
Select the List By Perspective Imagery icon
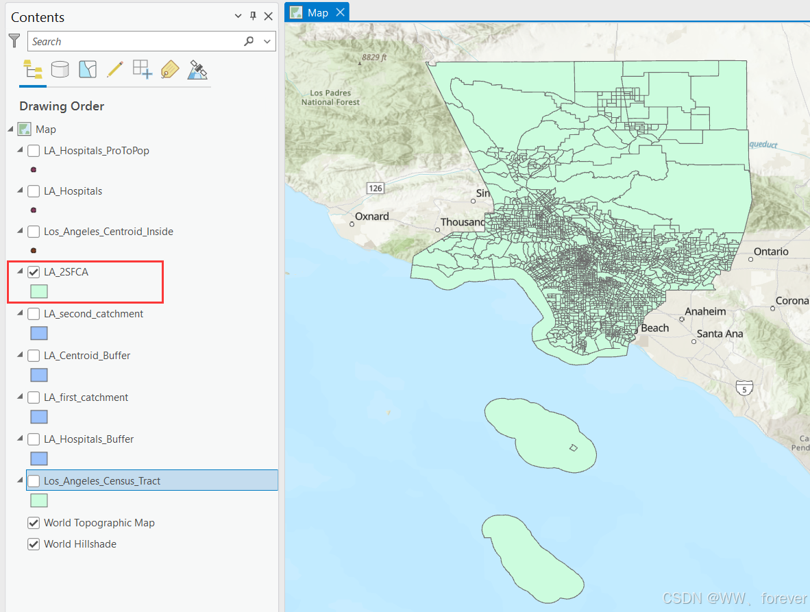197,69
